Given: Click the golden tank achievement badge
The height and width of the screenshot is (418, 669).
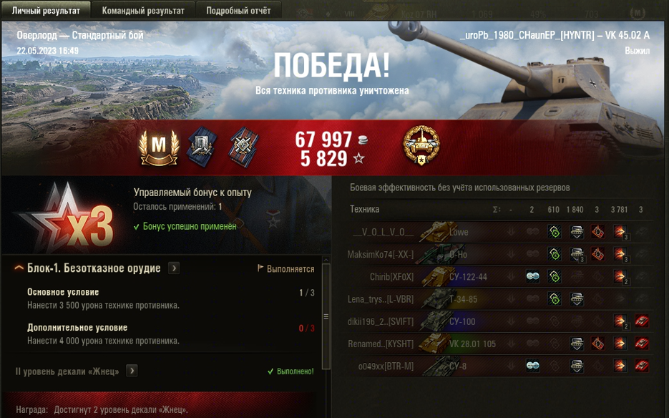Looking at the screenshot, I should coord(421,145).
